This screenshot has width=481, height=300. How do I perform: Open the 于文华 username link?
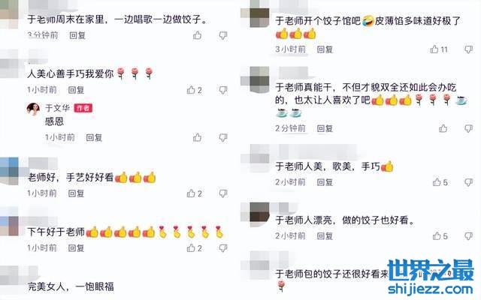(58, 108)
